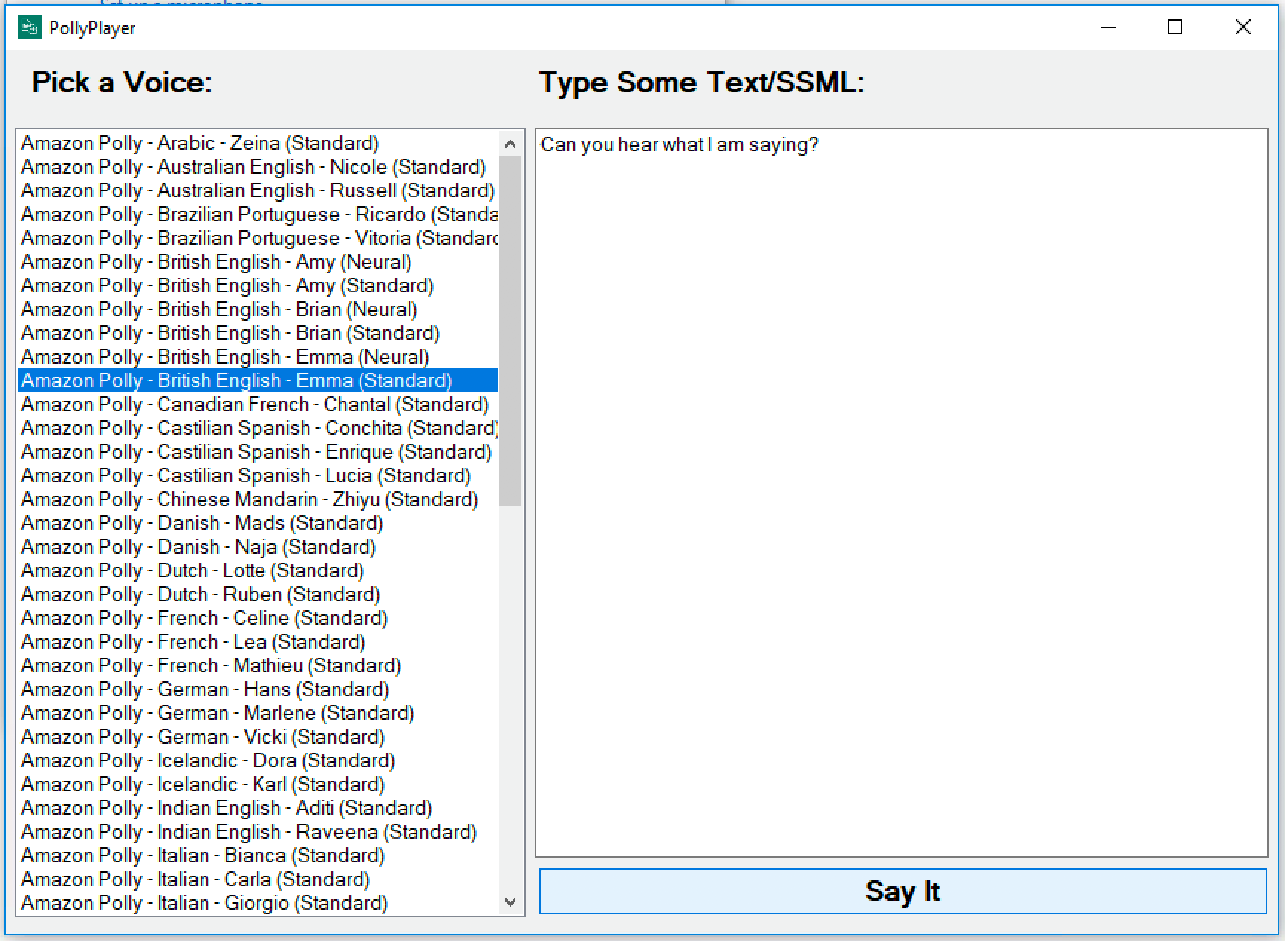Pick British English Brian (Standard) voice
The image size is (1285, 941).
coord(230,333)
